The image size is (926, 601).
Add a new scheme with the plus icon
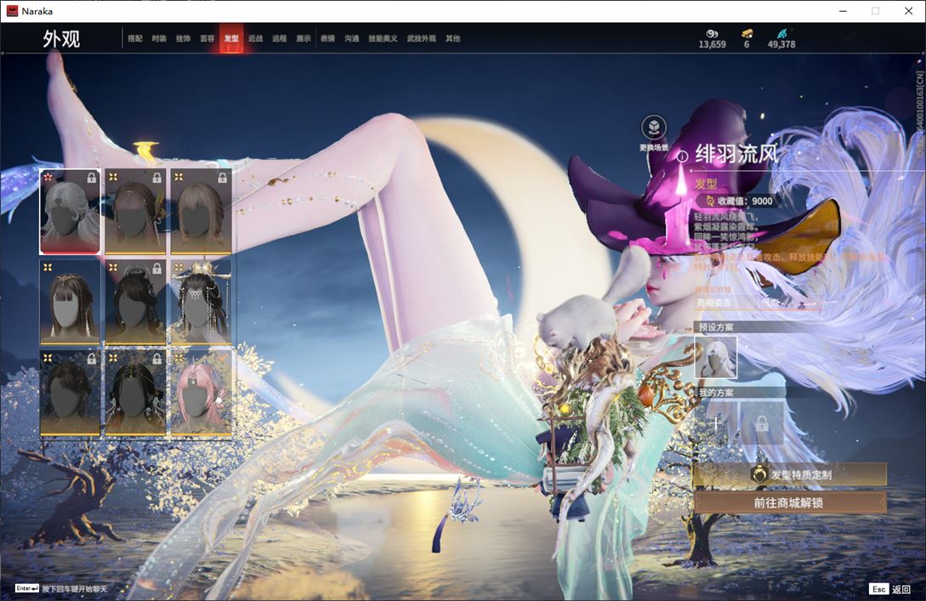716,422
